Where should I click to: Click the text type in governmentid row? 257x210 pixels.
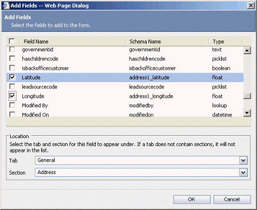click(217, 50)
